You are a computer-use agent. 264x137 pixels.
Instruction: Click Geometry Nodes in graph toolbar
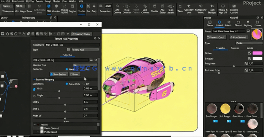point(81,34)
